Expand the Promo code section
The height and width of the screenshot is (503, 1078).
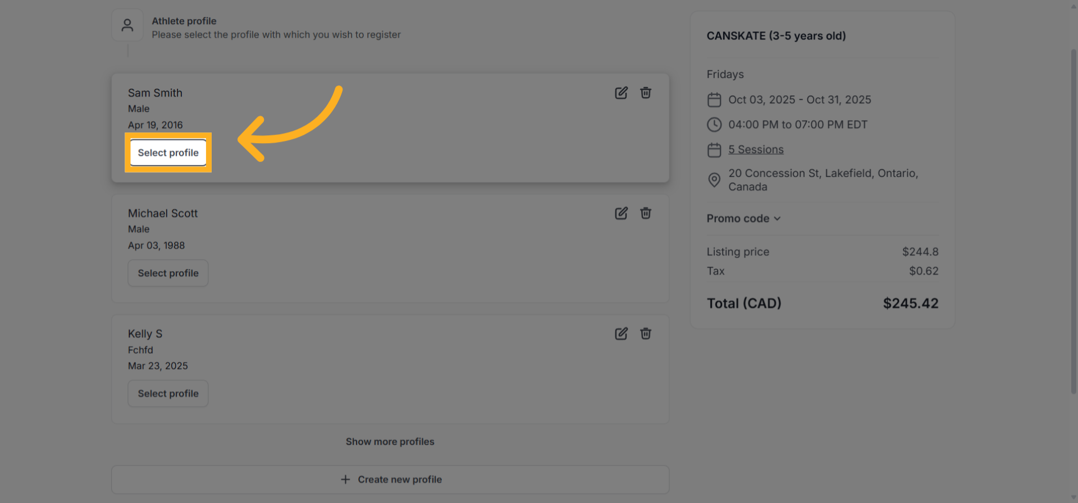point(743,218)
